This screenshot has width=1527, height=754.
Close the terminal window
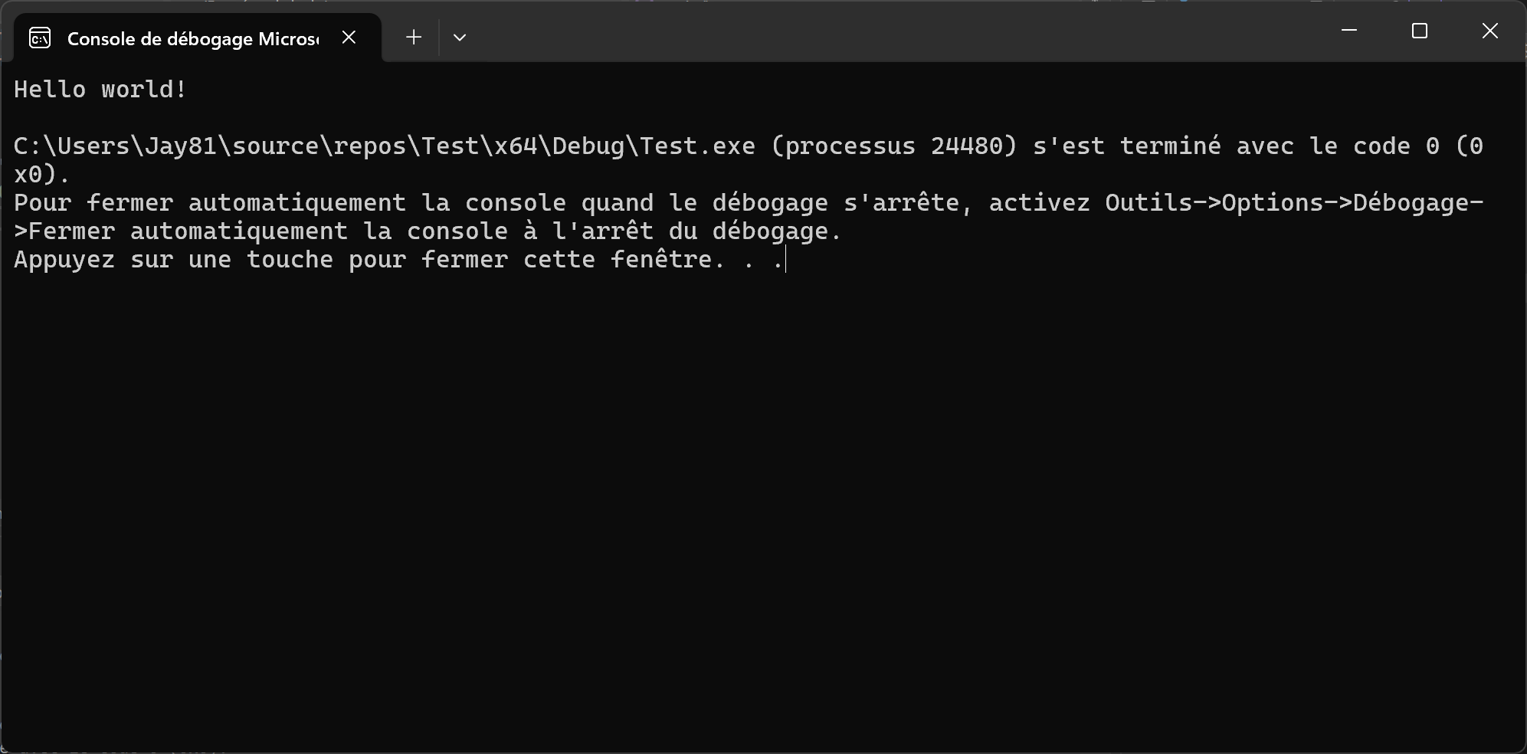point(1489,31)
